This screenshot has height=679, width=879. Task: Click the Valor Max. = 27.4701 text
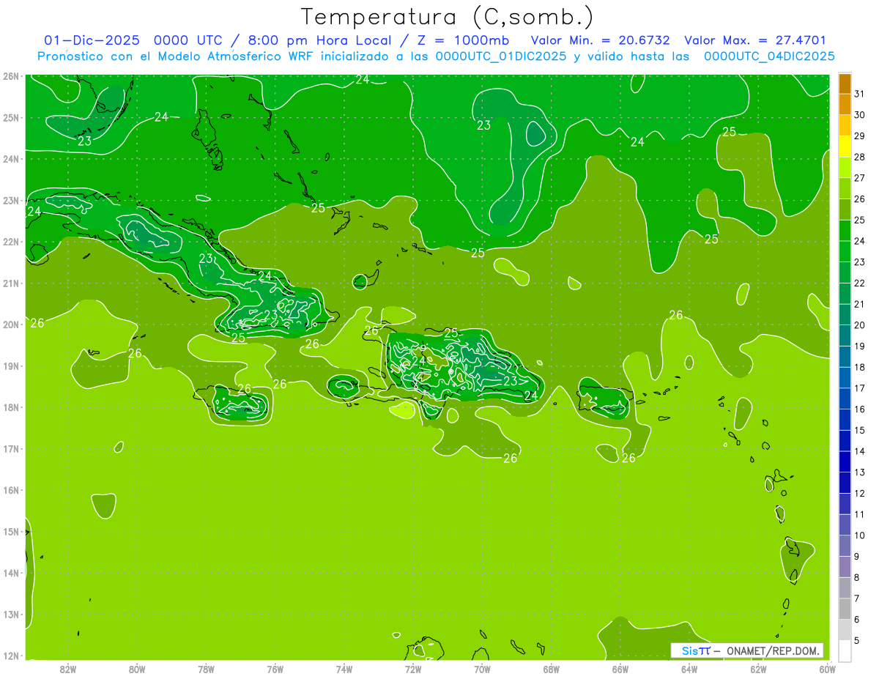tap(755, 40)
